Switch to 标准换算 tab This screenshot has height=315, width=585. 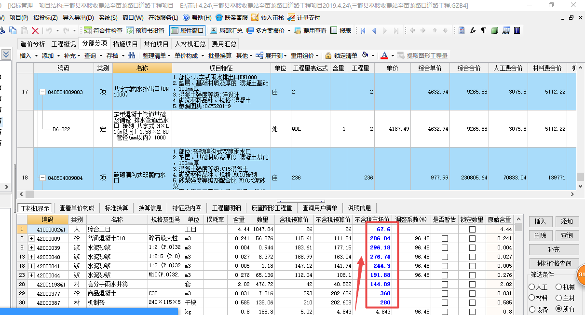[117, 208]
